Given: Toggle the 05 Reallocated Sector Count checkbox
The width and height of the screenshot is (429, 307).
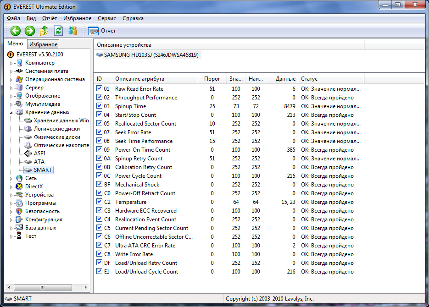Looking at the screenshot, I should (x=99, y=123).
